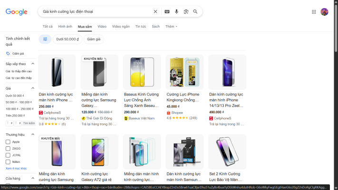Open the on-screen keyboard icon
Image resolution: width=338 pixels, height=190 pixels.
click(x=167, y=11)
